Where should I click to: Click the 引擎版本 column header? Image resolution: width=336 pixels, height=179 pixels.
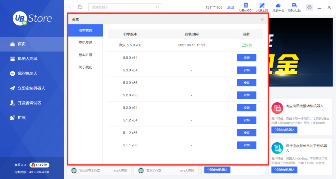130,34
